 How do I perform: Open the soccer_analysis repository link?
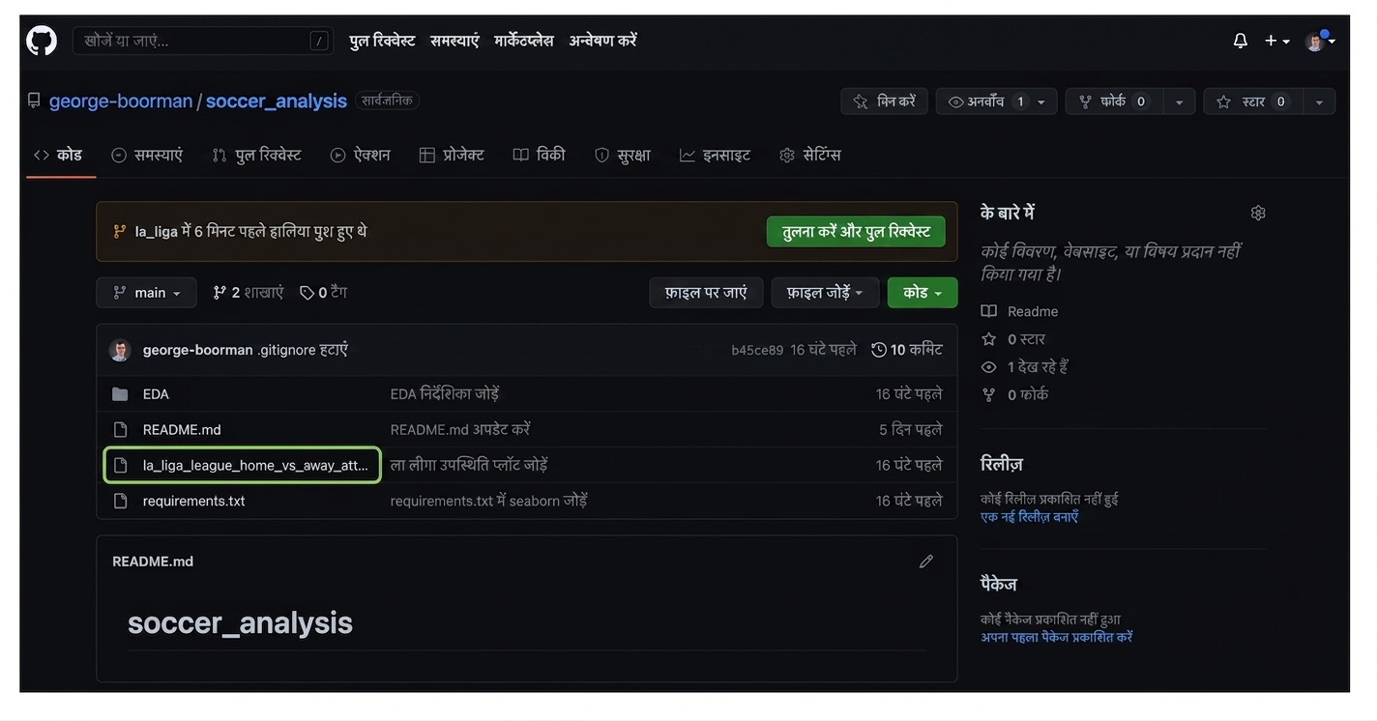click(277, 101)
